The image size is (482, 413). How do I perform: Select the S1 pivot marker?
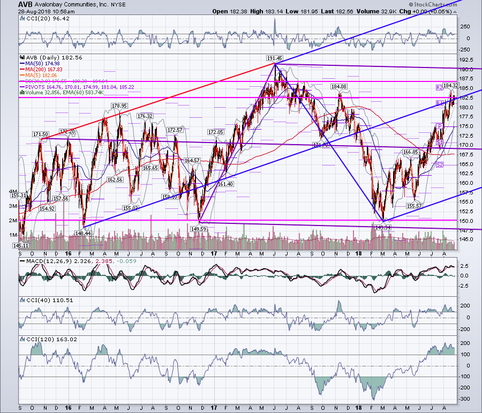(x=440, y=142)
